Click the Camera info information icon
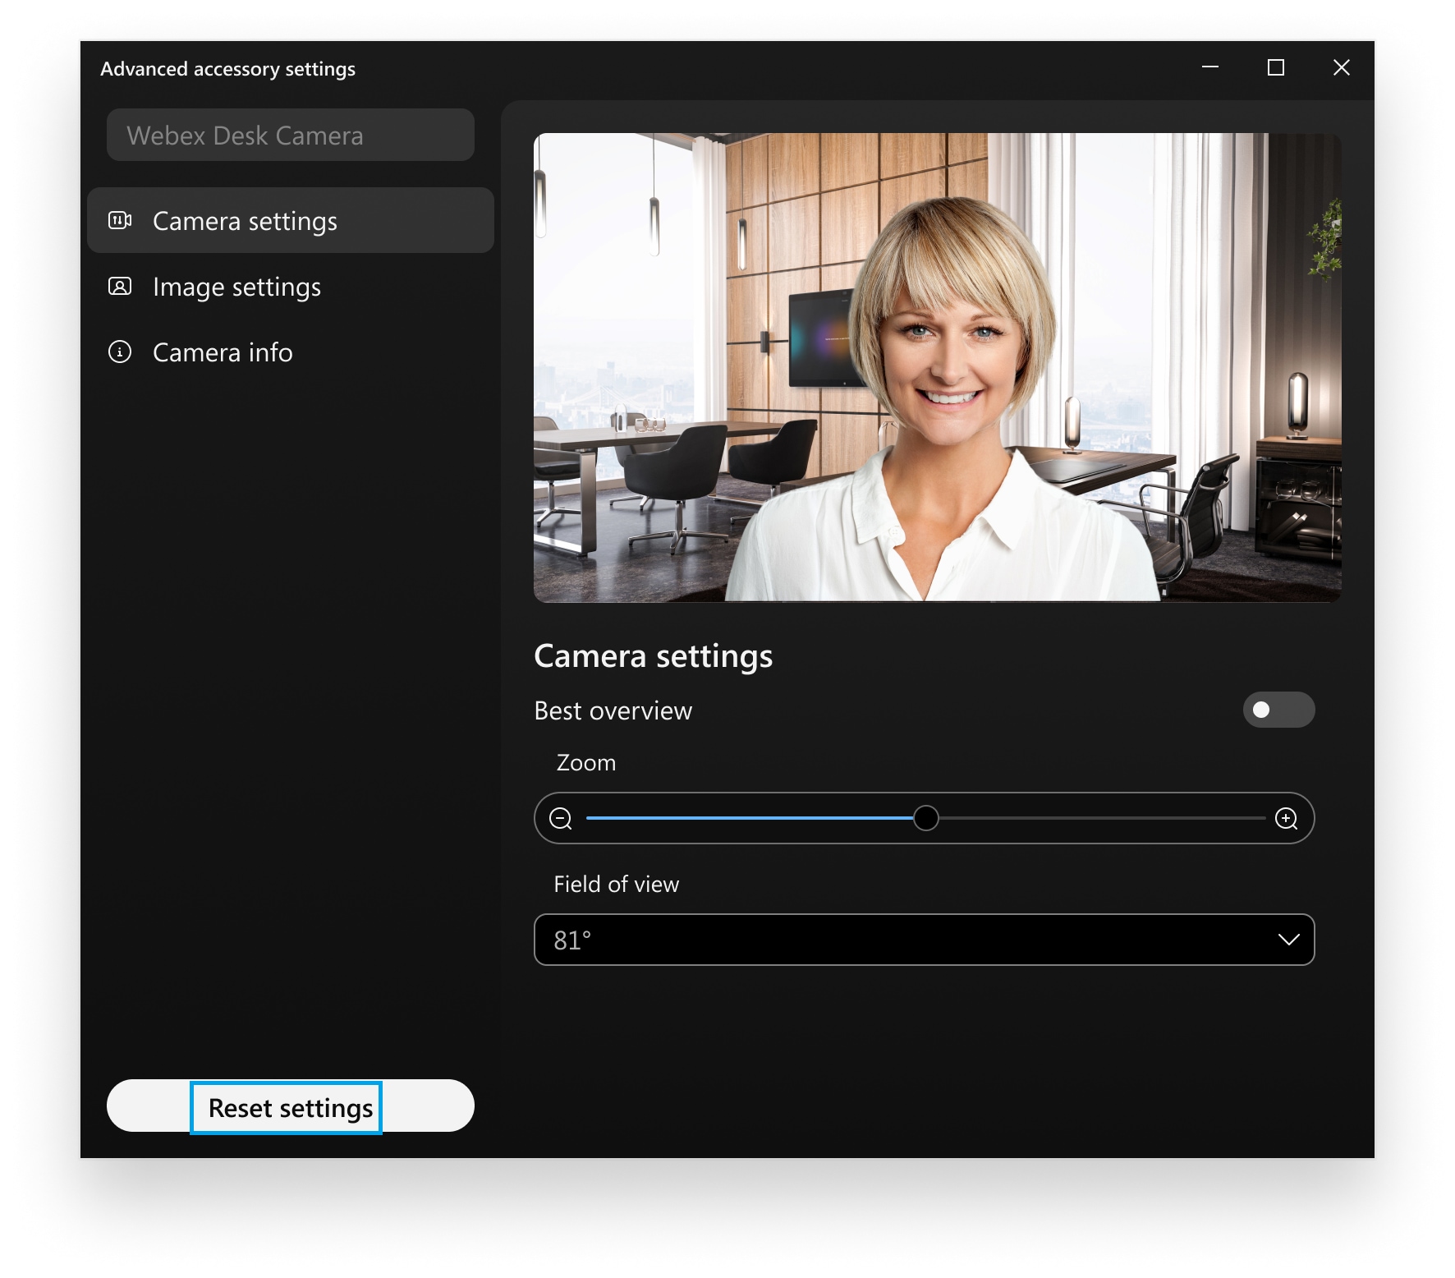This screenshot has height=1278, width=1455. [120, 352]
